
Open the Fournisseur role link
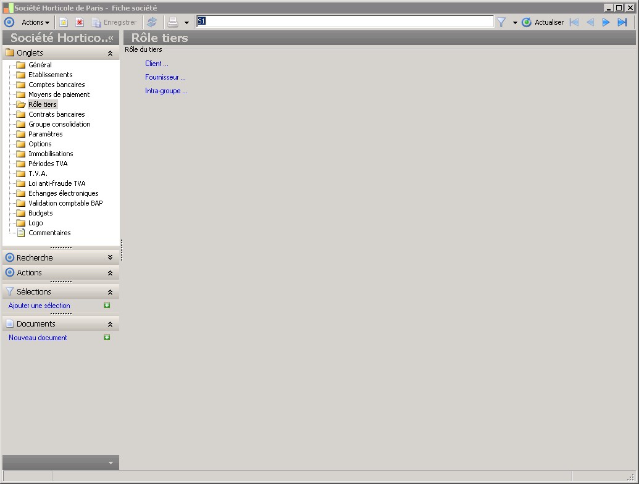click(165, 77)
